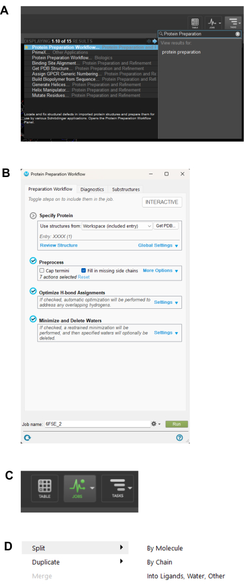Click the green Run button
Image resolution: width=244 pixels, height=586 pixels.
(x=176, y=424)
